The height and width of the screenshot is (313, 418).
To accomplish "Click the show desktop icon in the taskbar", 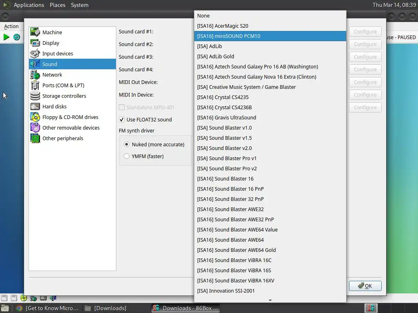I will pyautogui.click(x=5, y=308).
